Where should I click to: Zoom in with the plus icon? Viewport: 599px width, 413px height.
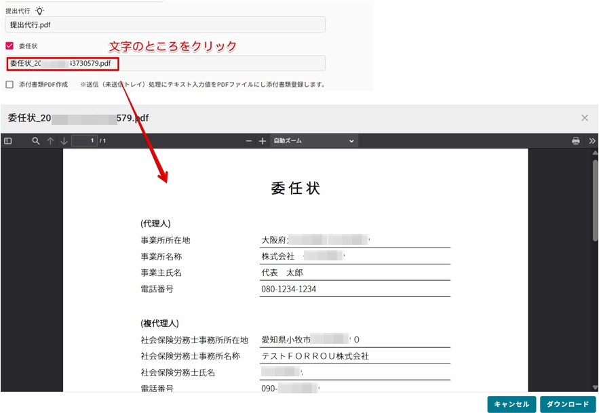pos(262,141)
